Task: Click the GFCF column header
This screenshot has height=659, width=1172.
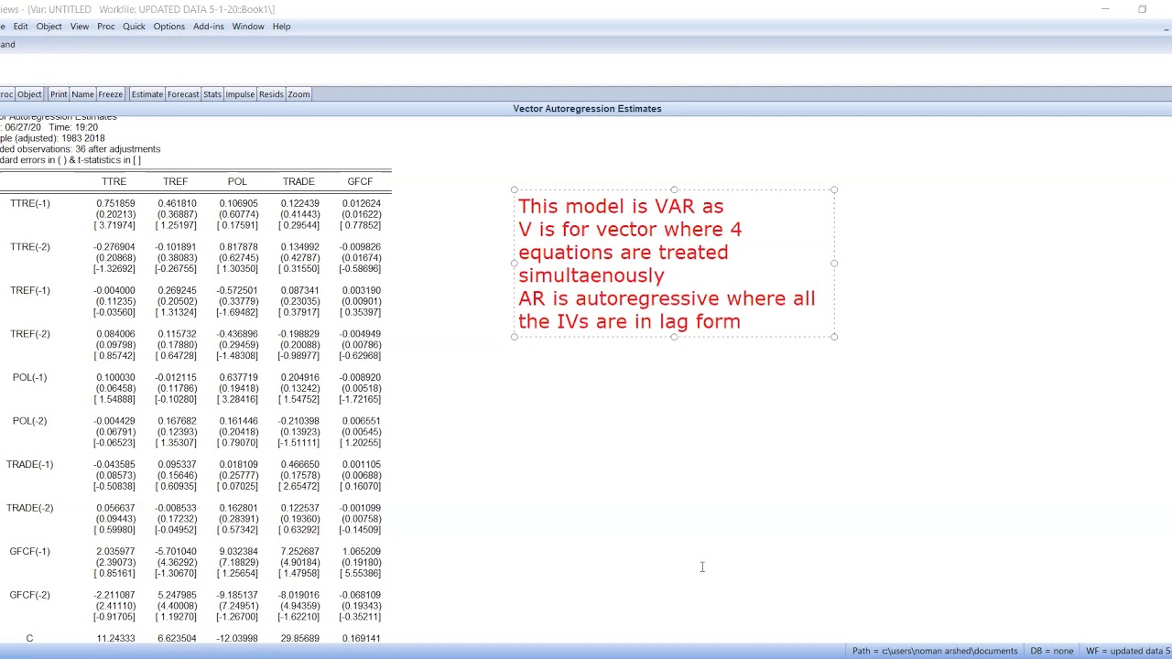Action: (x=360, y=181)
